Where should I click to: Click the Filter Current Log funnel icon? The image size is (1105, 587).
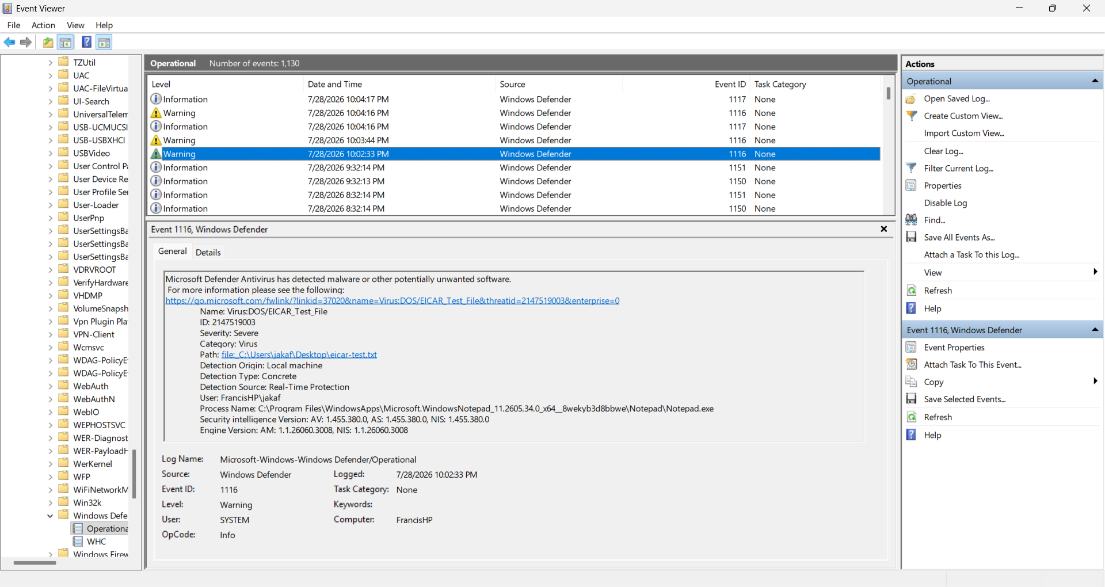click(911, 168)
